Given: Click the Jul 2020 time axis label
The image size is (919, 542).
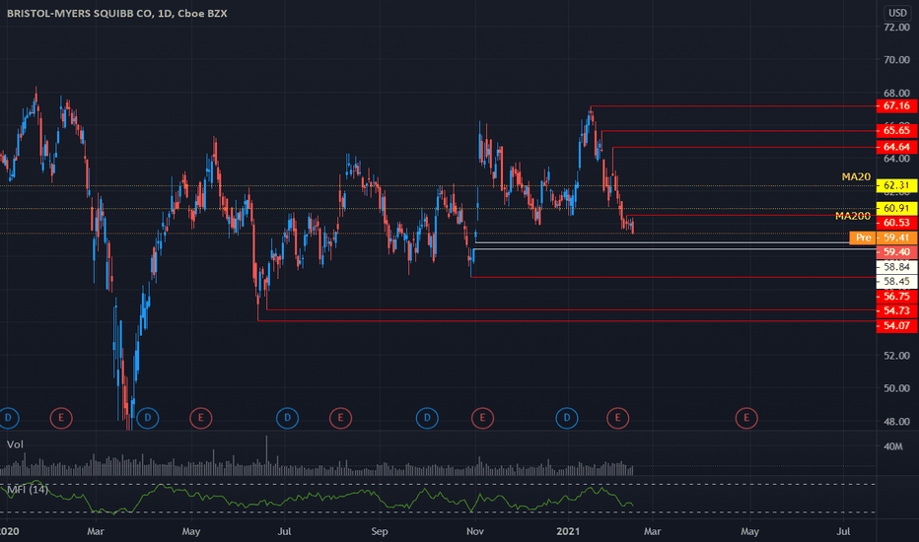Looking at the screenshot, I should point(284,531).
